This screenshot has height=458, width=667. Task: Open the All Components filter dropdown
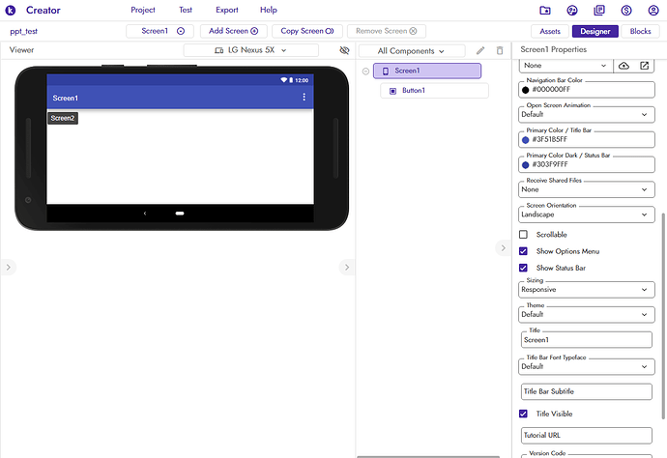412,51
